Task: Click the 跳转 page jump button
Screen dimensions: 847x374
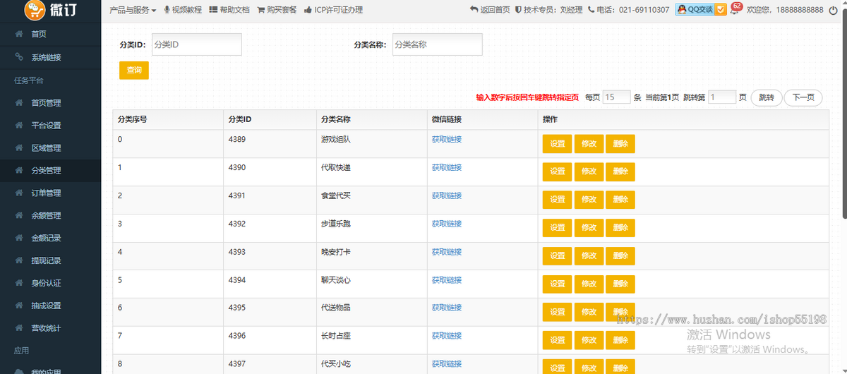Action: [767, 97]
